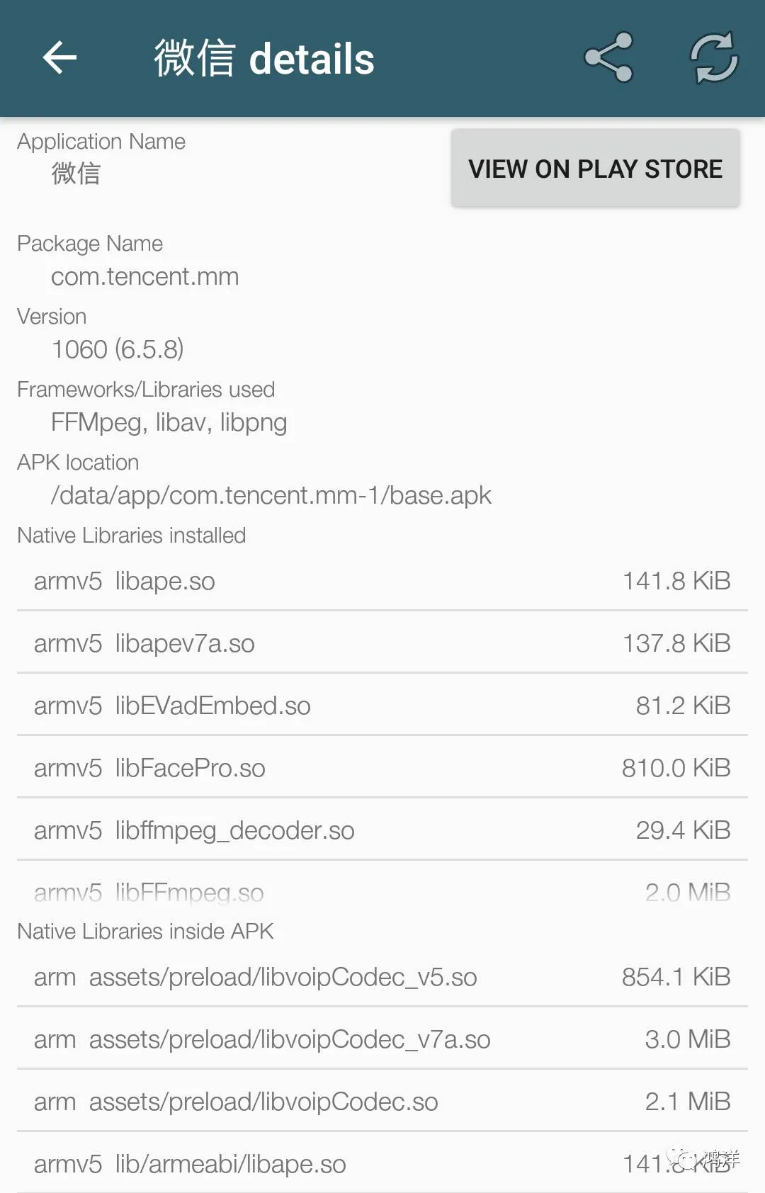The width and height of the screenshot is (765, 1193).
Task: Tap the back arrow icon
Action: (x=59, y=58)
